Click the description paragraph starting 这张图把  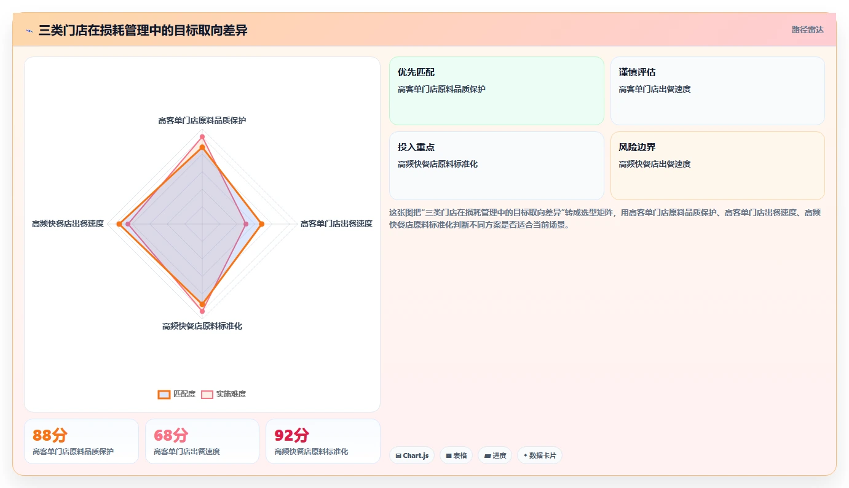(605, 219)
